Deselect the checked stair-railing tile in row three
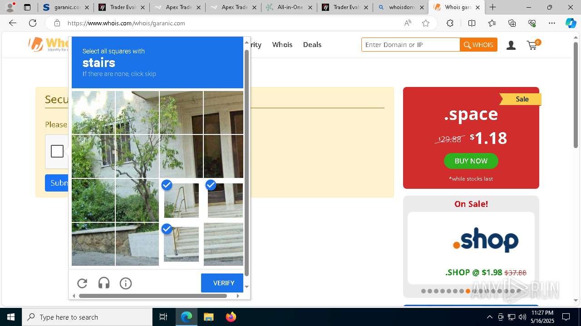The height and width of the screenshot is (326, 581). click(181, 200)
